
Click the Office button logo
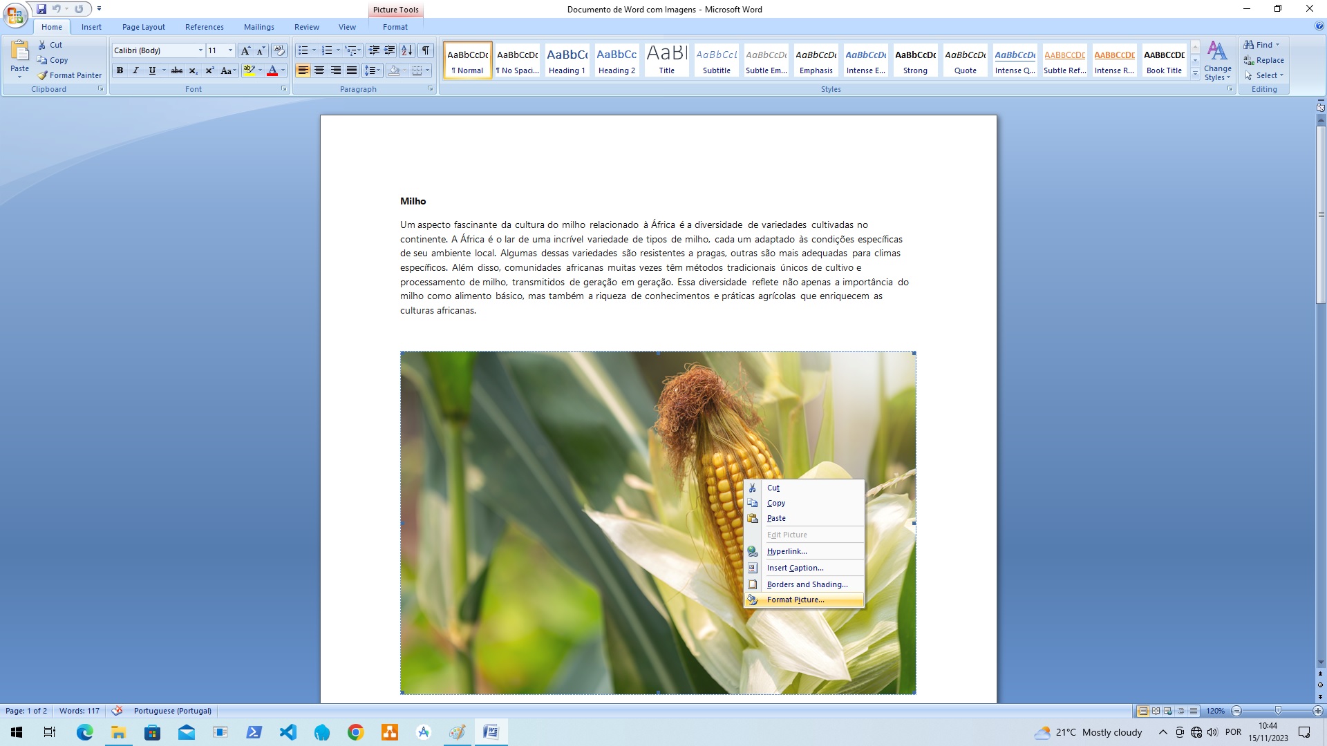15,15
